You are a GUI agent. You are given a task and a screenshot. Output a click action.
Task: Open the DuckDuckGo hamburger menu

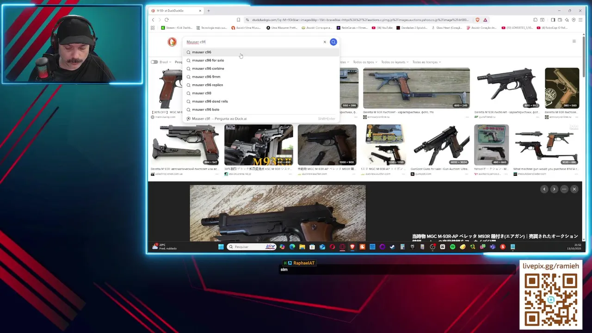(574, 42)
